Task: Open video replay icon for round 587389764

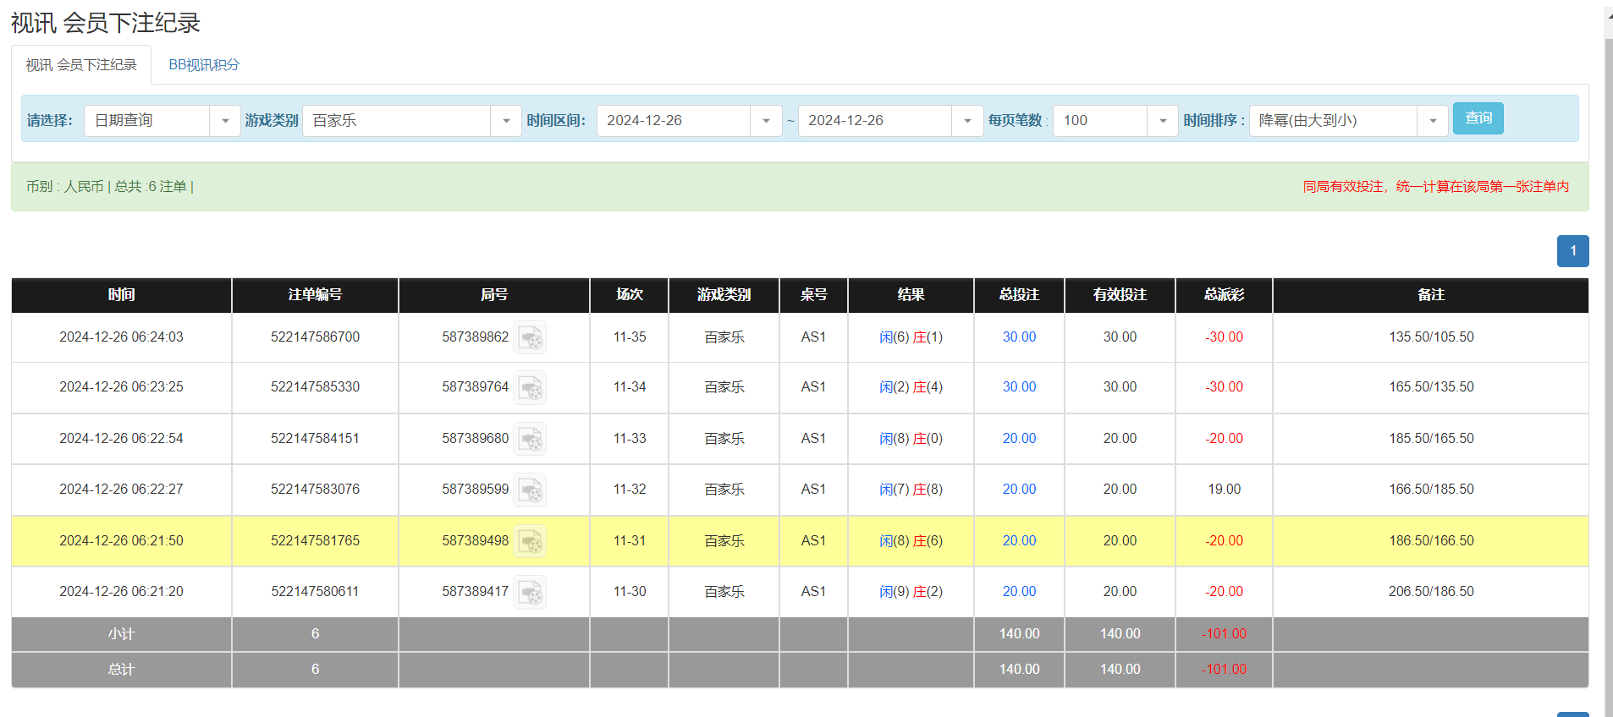Action: click(531, 388)
